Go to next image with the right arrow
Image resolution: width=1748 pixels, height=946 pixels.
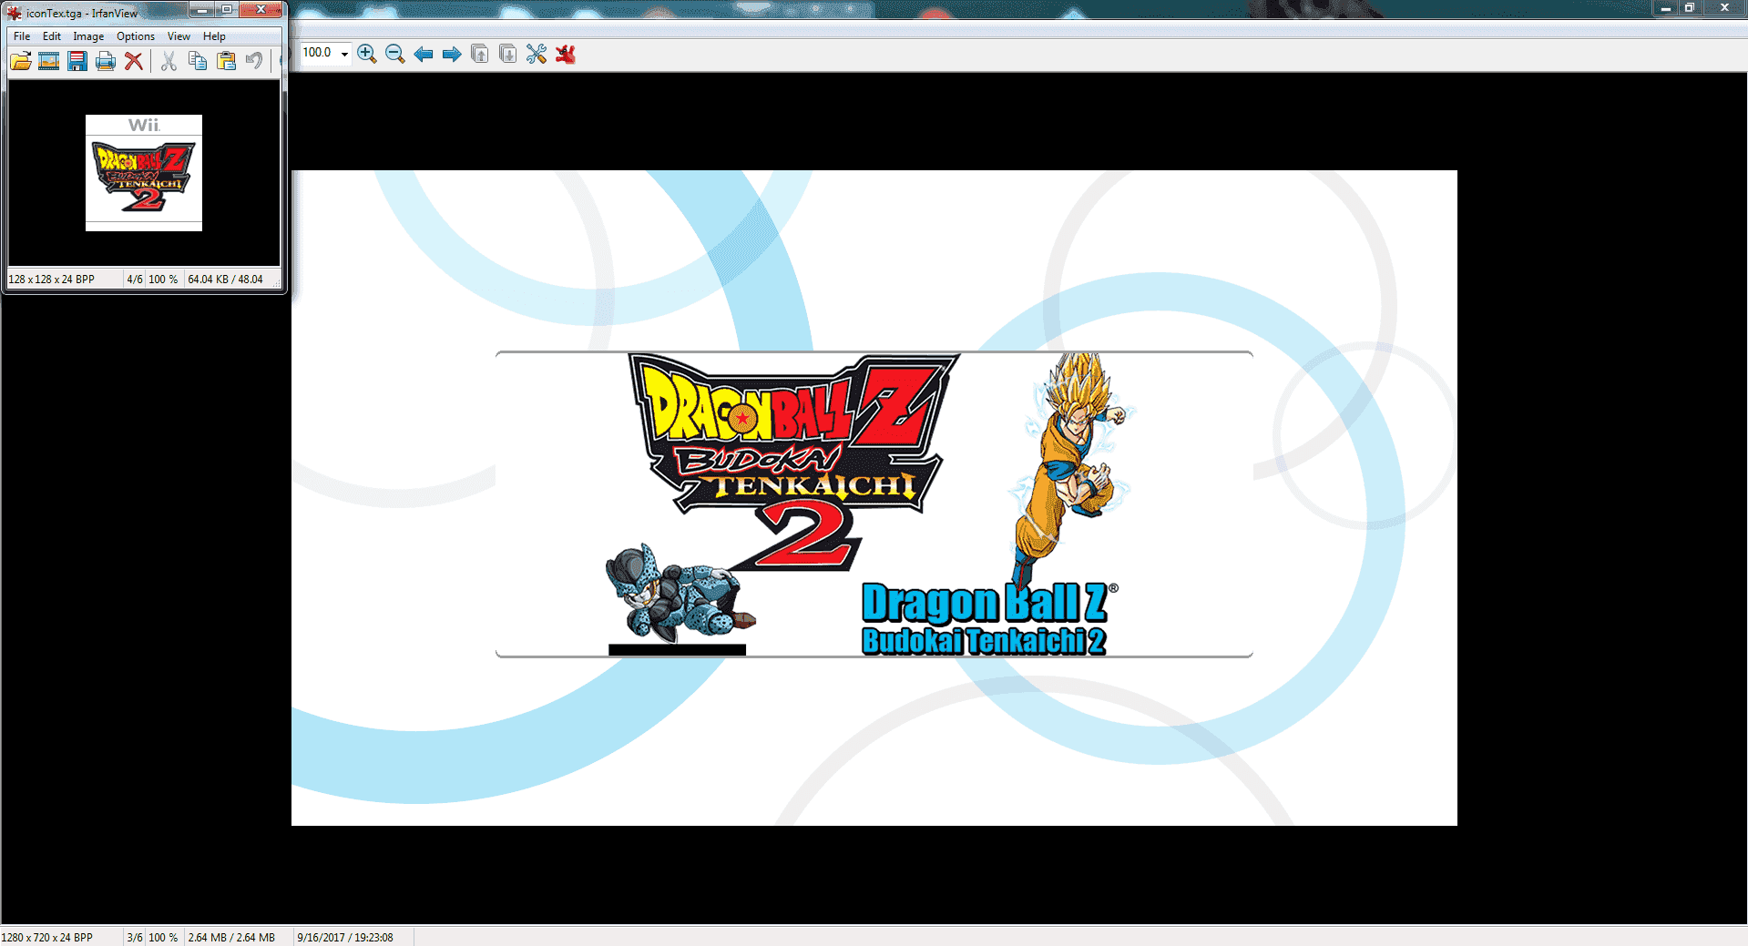452,55
